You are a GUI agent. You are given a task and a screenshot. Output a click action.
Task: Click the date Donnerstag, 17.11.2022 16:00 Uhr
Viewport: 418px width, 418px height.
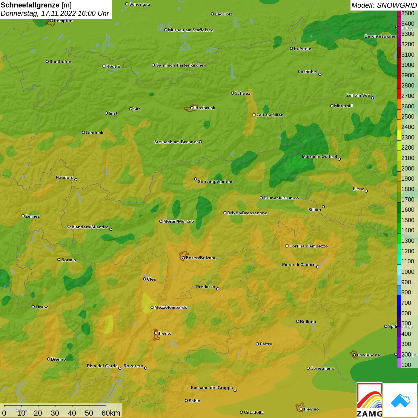tap(55, 14)
